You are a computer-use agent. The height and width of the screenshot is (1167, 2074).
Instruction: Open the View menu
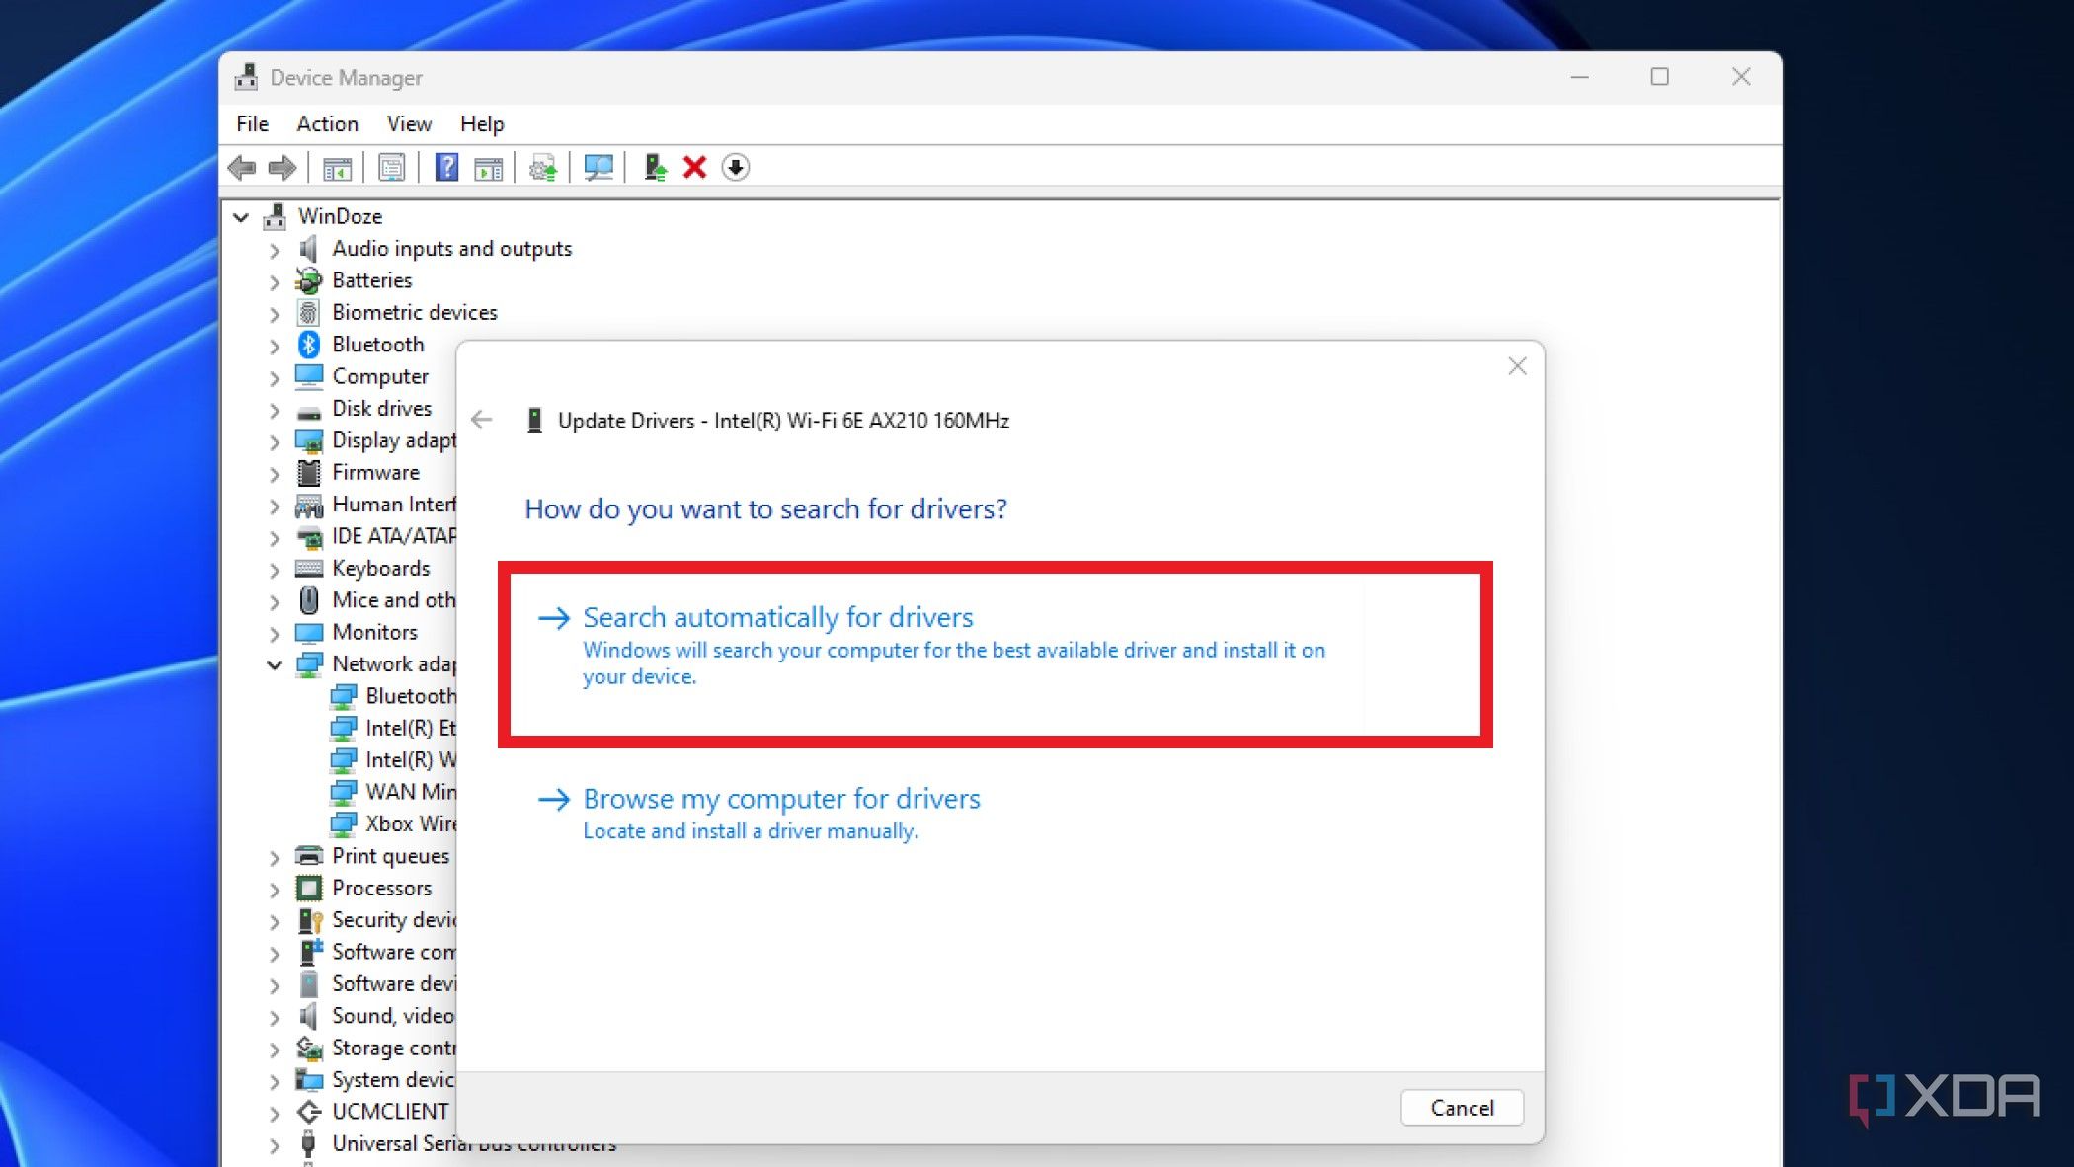pyautogui.click(x=409, y=124)
